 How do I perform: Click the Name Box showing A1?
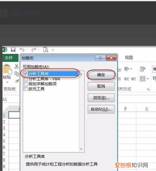[x=11, y=99]
